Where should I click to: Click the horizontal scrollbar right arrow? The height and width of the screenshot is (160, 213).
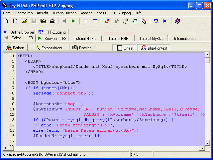pyautogui.click(x=202, y=148)
